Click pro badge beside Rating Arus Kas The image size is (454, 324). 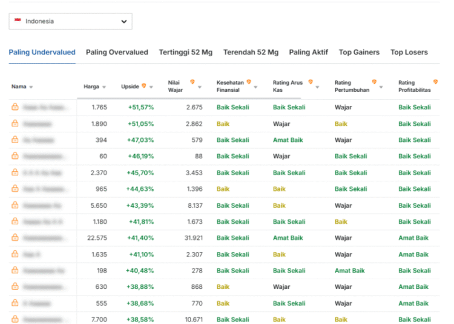tap(311, 82)
